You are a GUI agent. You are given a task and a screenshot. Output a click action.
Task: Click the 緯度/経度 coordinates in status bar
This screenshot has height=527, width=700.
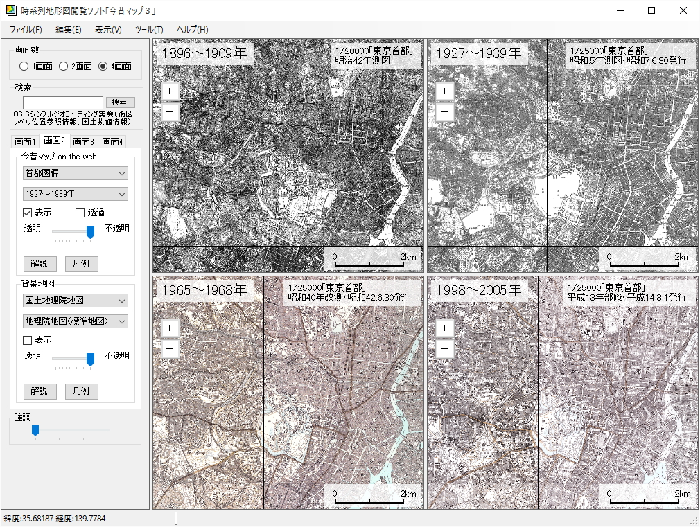(x=55, y=519)
